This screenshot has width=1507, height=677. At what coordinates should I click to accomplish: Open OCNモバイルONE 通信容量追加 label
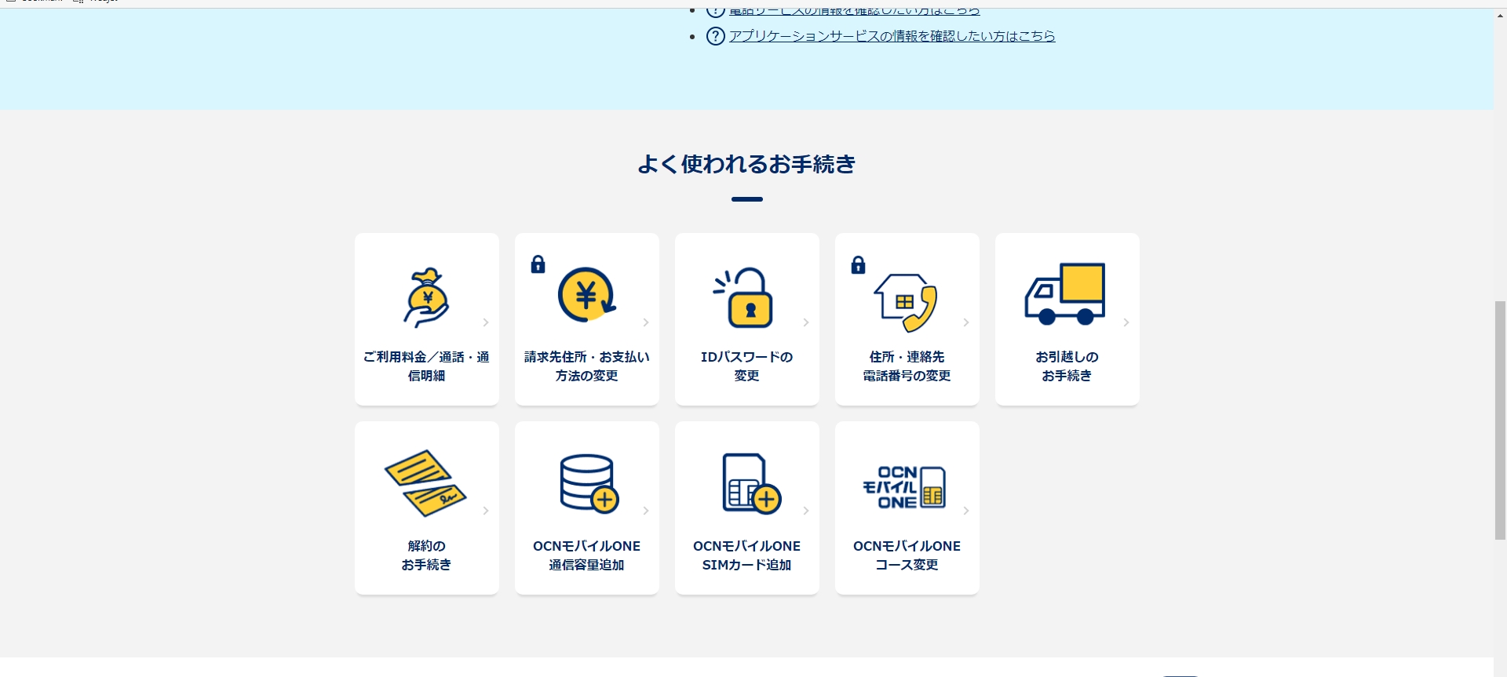pos(586,555)
